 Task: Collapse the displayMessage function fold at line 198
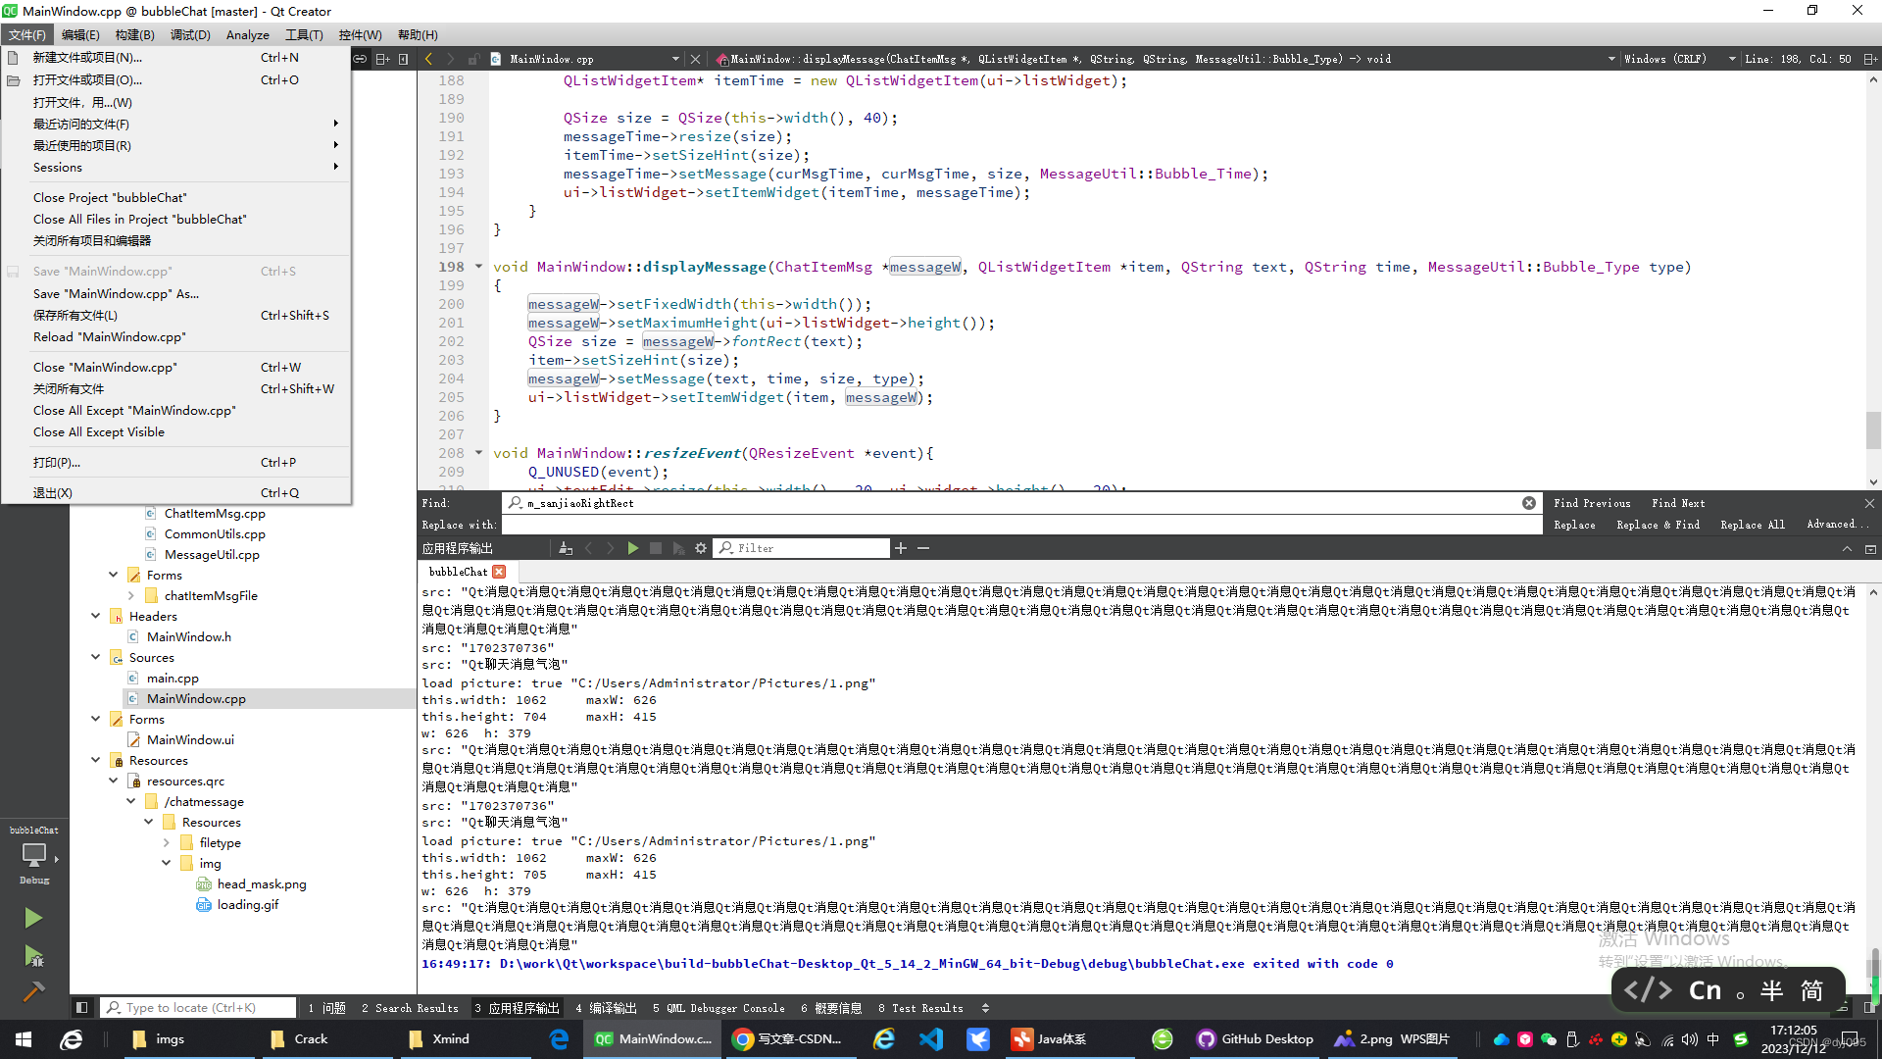(x=479, y=267)
